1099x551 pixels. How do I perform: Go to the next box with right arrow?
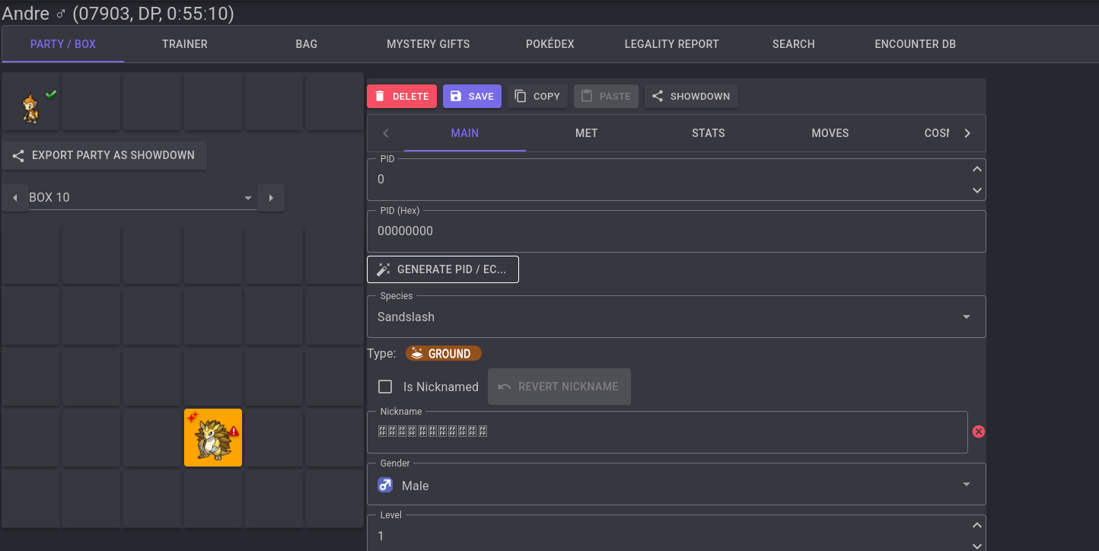270,198
